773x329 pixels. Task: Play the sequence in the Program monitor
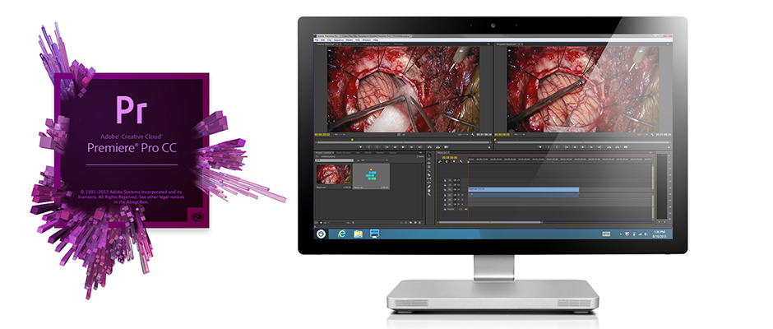[x=583, y=147]
